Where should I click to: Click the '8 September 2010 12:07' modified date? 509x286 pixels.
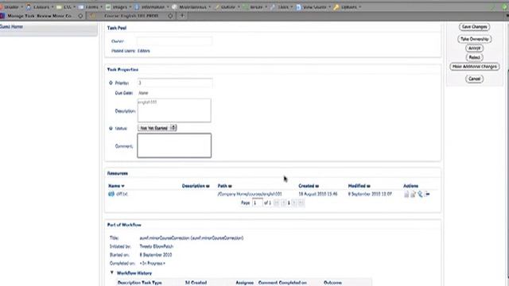370,194
